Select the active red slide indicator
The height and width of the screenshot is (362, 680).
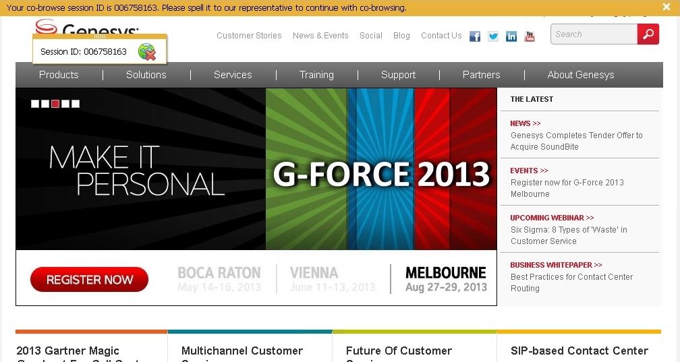point(55,104)
